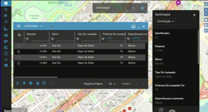Open the layers stack icon in sidebar
The image size is (208, 112).
click(6, 10)
